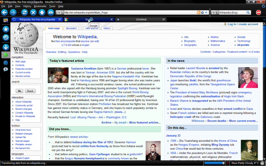Click the URL address field

130,12
